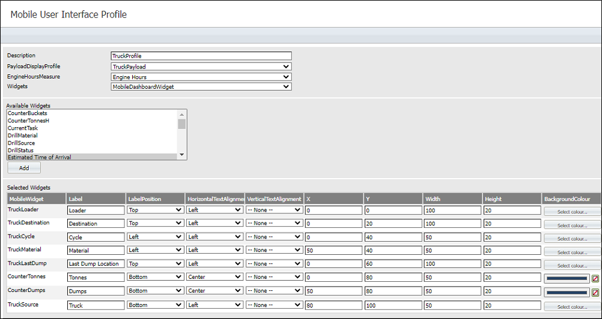Open HorizontalTextAlignment dropdown for CounterTonnes
602x319 pixels.
(x=215, y=277)
